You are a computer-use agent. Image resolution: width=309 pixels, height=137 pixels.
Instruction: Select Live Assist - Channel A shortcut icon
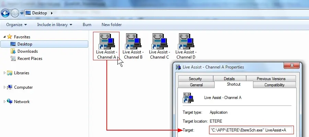(x=106, y=42)
